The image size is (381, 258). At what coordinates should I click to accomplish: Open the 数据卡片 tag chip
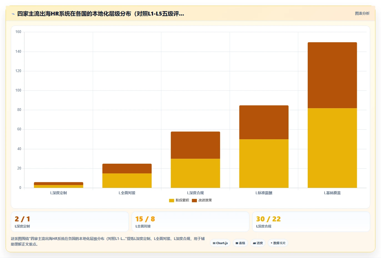pos(278,243)
